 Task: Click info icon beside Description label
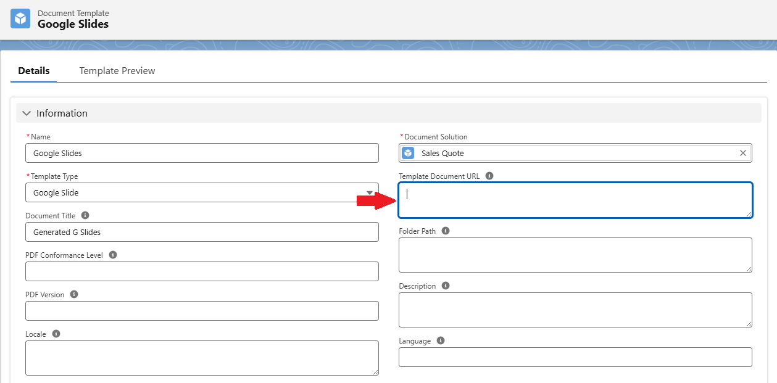446,286
